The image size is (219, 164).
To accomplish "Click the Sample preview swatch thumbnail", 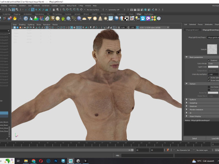I will [x=212, y=49].
